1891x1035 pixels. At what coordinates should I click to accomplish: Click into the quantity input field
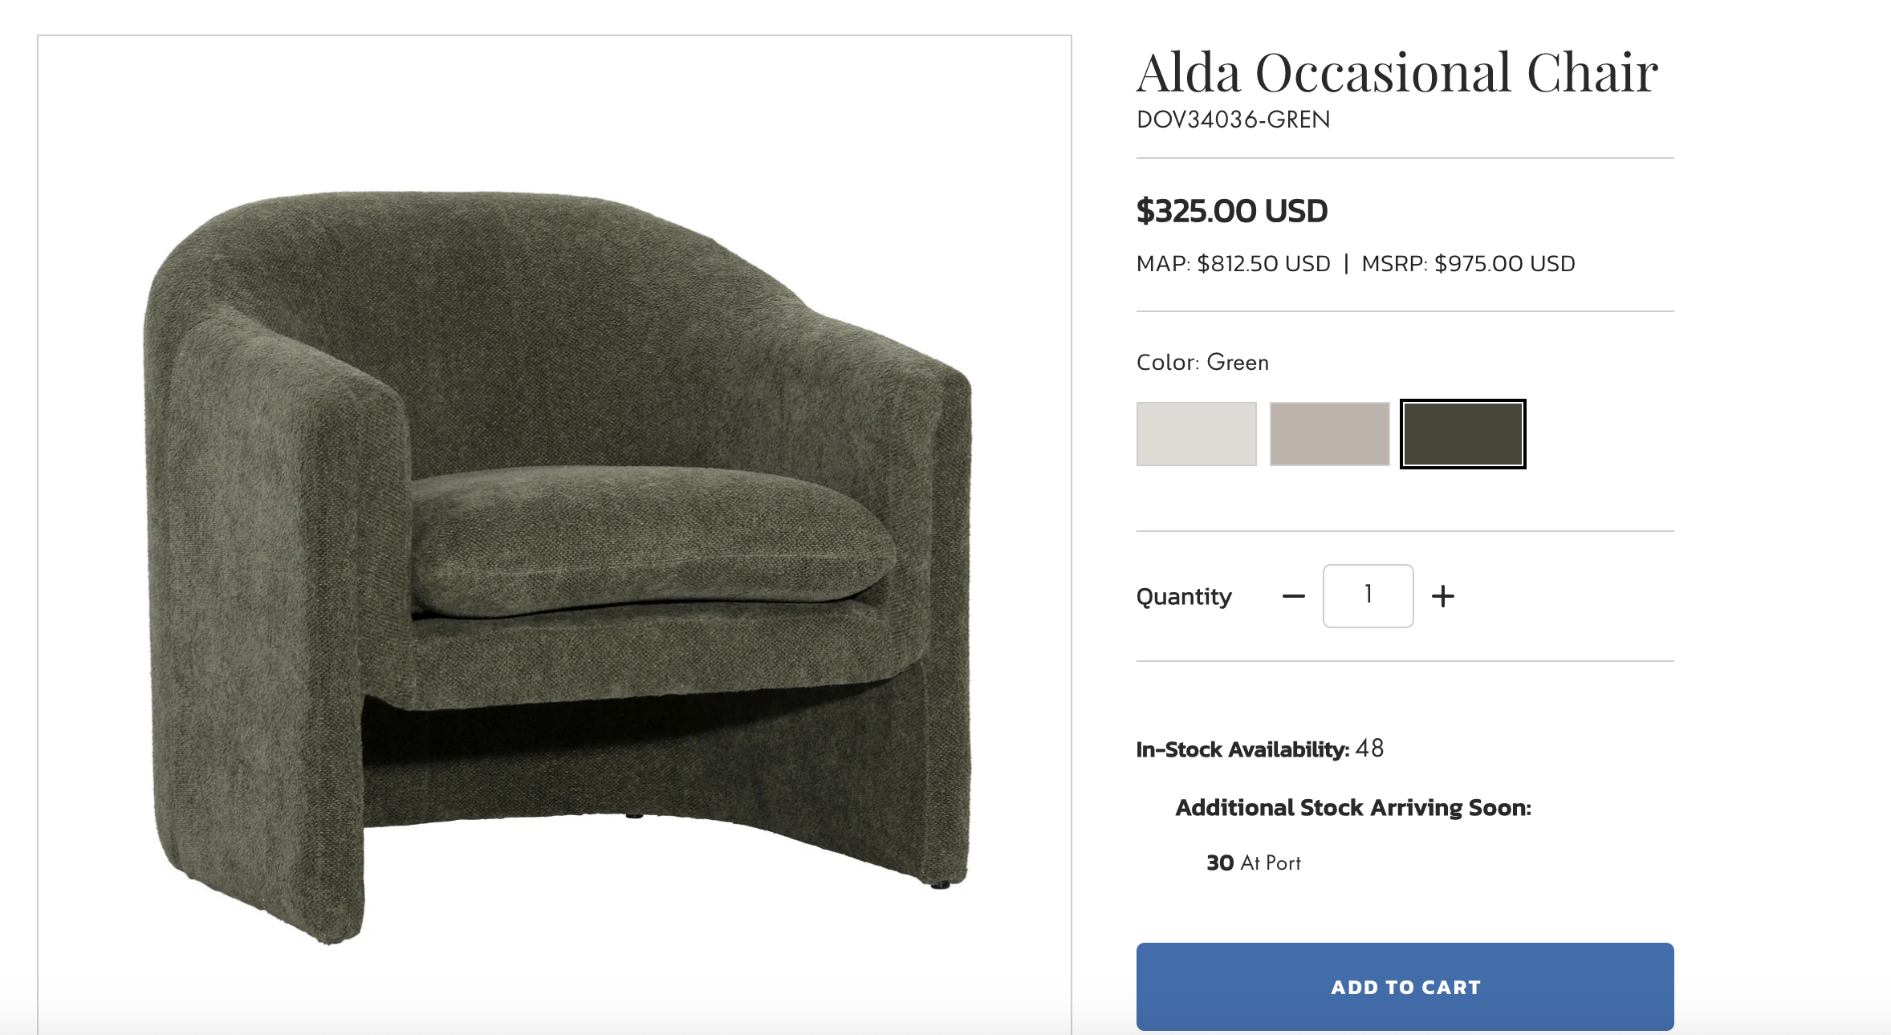[x=1368, y=596]
